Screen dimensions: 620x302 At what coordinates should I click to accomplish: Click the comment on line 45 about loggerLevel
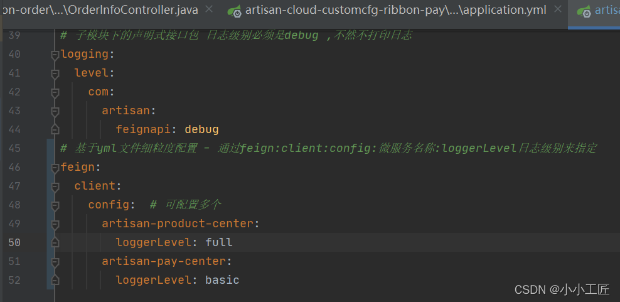(328, 148)
